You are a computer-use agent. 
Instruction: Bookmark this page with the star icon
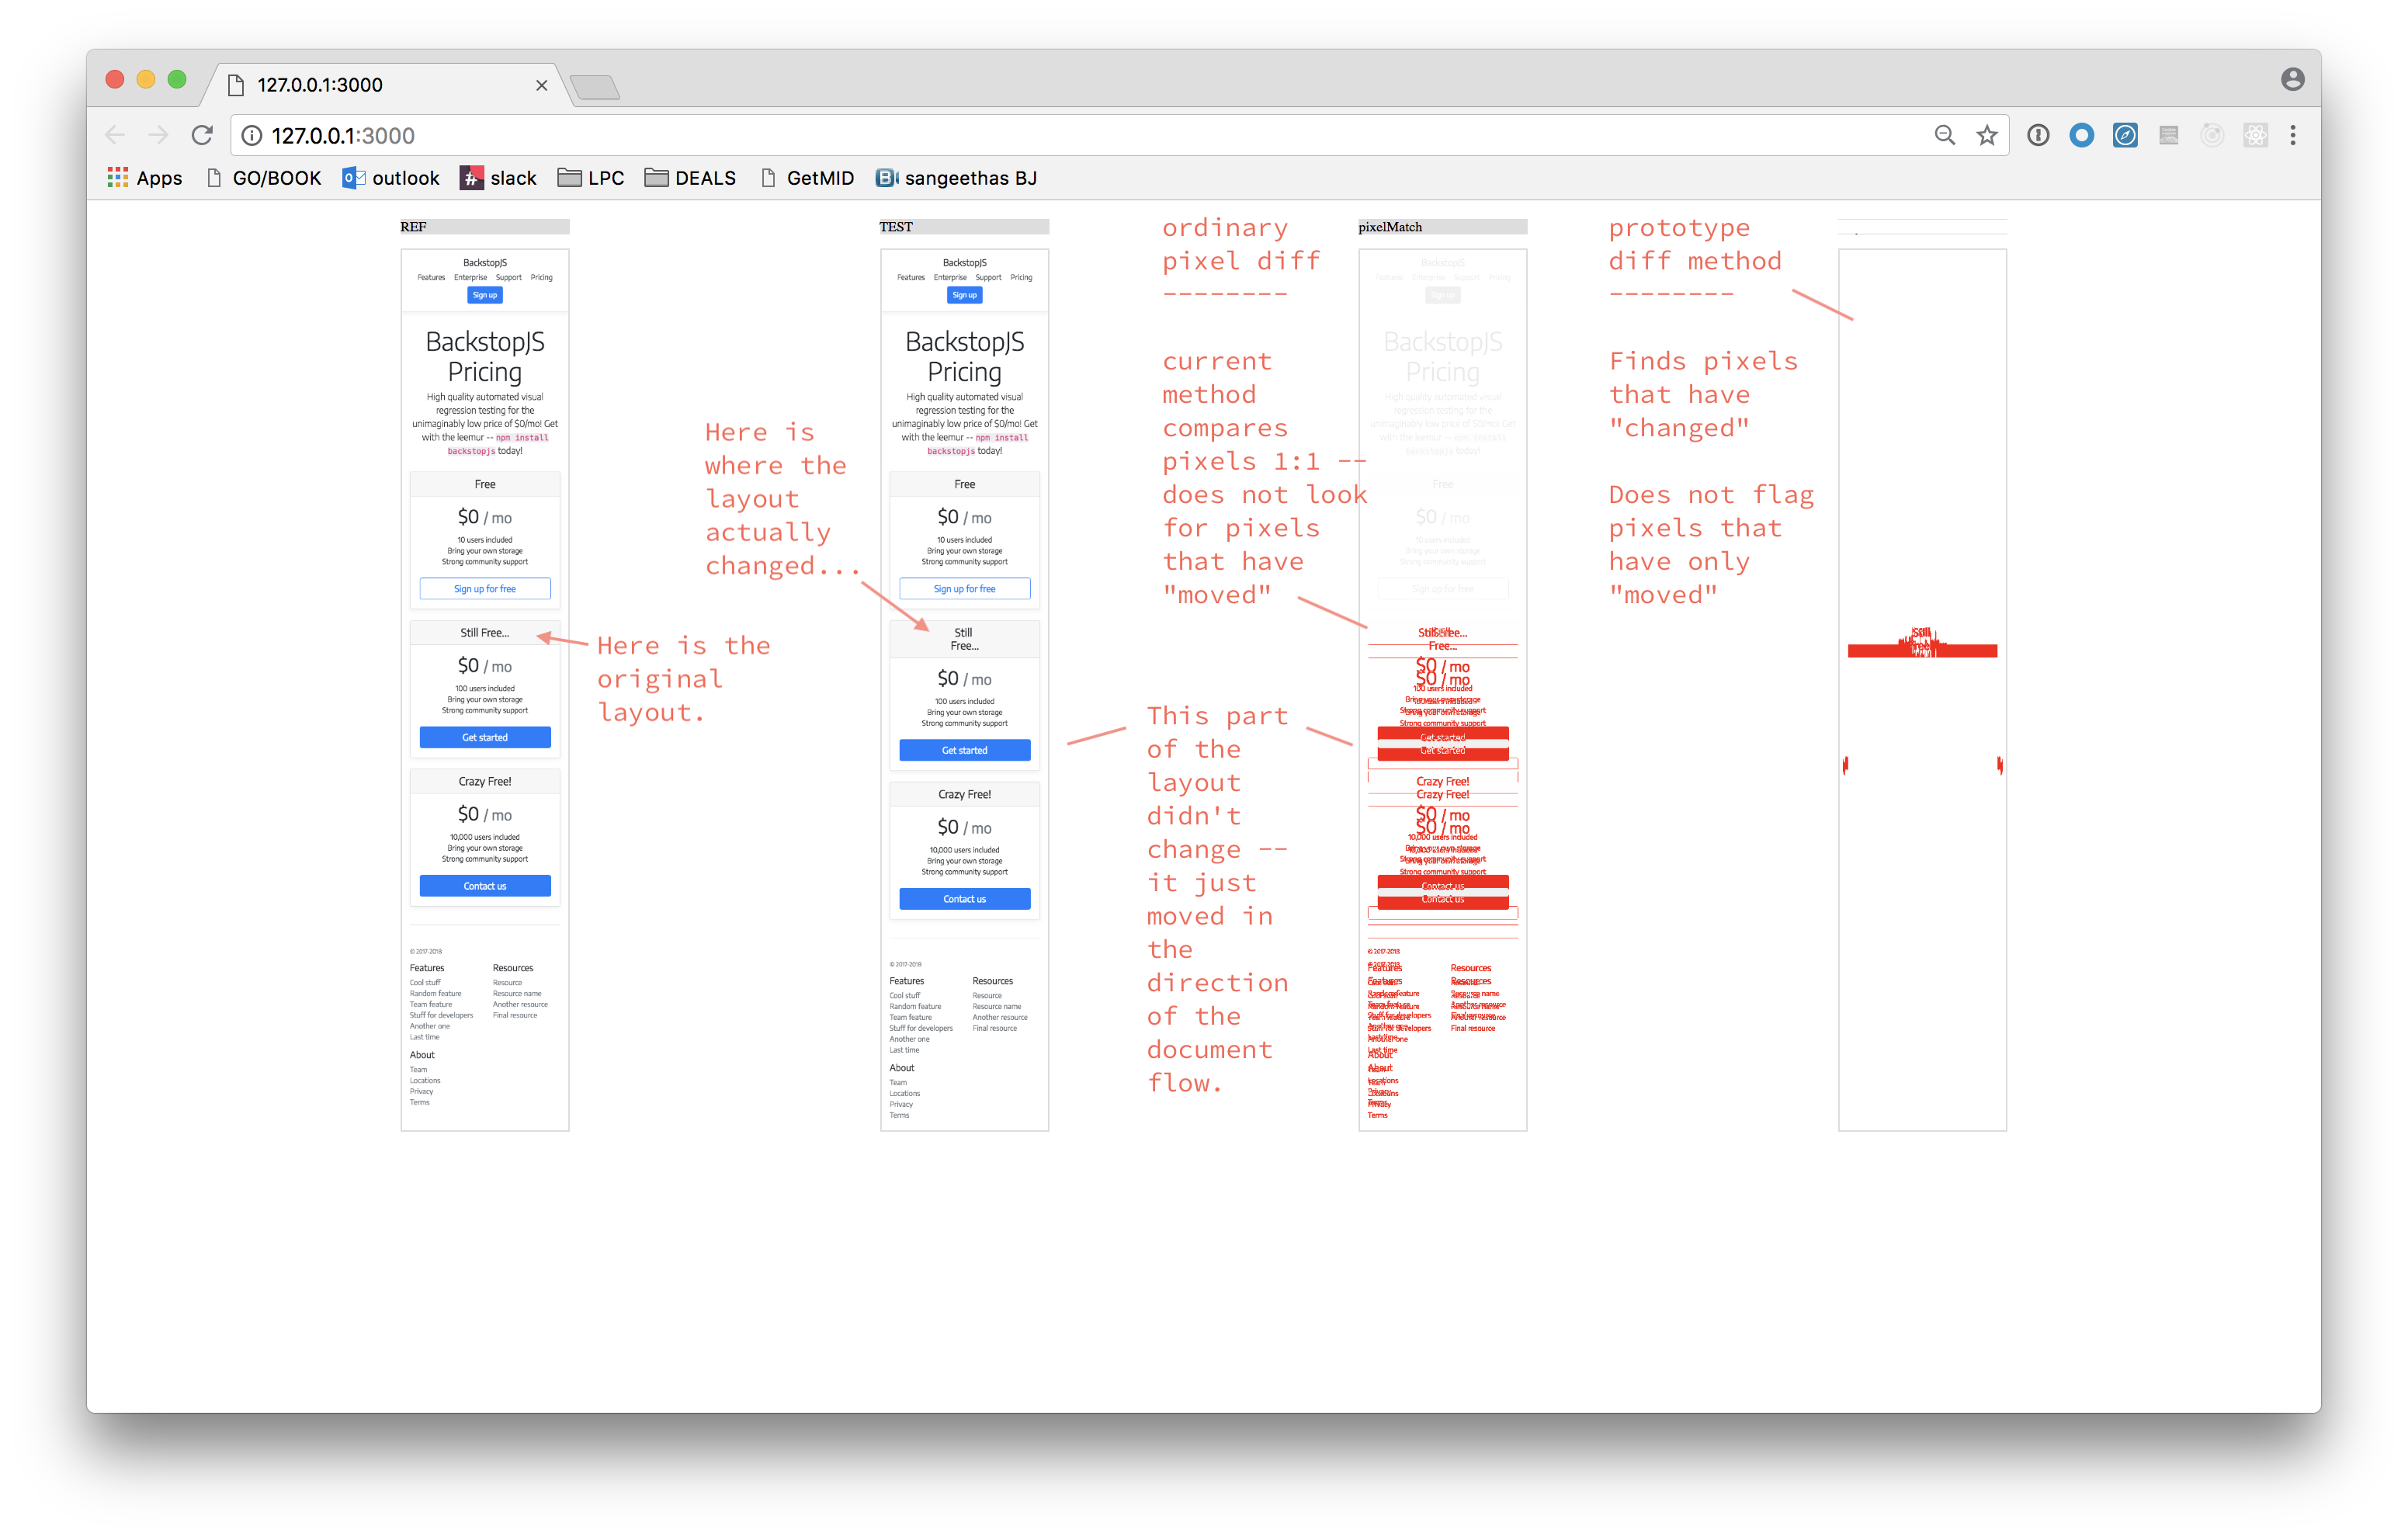pos(1987,135)
